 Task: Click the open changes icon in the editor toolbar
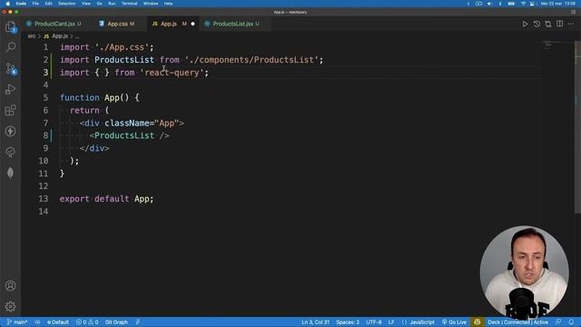point(548,25)
